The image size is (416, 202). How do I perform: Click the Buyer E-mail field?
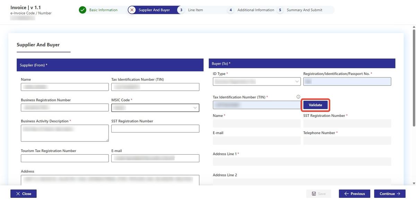pos(257,140)
